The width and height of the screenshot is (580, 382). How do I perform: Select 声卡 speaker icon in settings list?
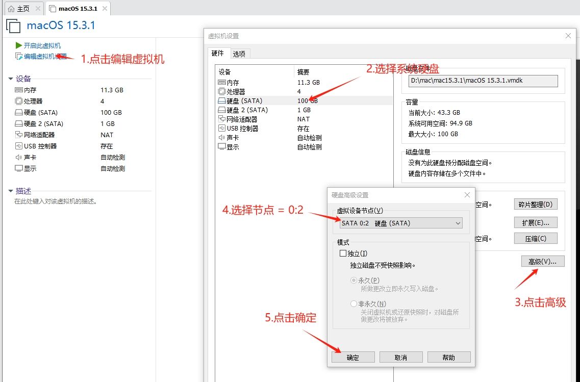click(221, 138)
